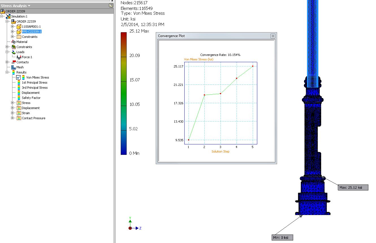376x243 pixels.
Task: Click the Min: 0 ksi probe label
Action: 282,238
